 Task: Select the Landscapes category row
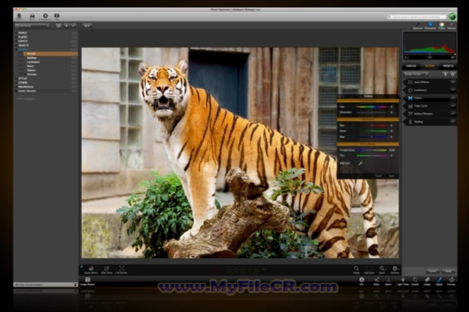[51, 62]
